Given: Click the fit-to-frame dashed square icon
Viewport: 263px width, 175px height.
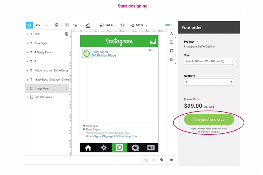Looking at the screenshot, I should pyautogui.click(x=123, y=25).
